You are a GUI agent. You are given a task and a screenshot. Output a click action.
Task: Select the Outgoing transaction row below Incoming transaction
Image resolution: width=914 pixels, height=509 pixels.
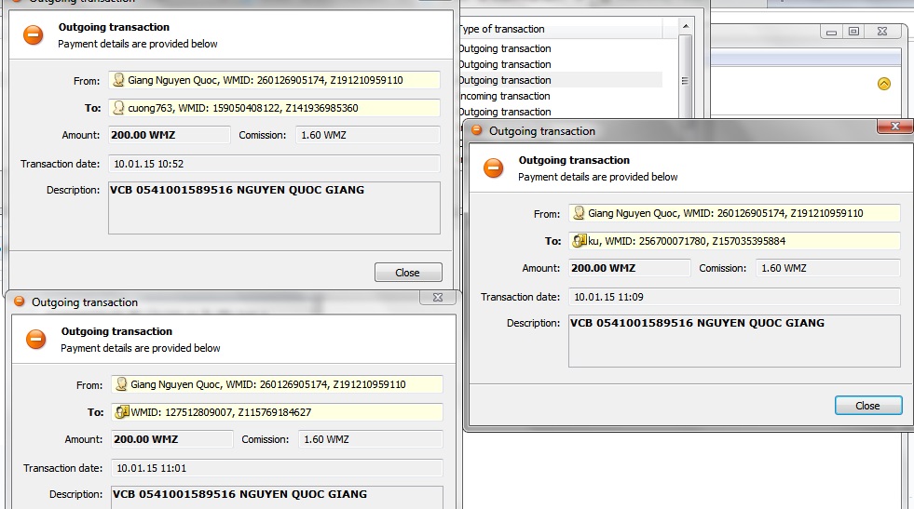561,112
